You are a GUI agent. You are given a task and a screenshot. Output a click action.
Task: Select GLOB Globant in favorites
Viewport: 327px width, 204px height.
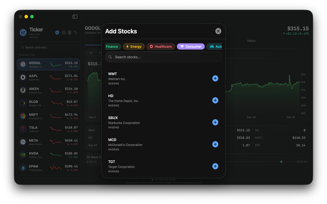click(x=48, y=103)
